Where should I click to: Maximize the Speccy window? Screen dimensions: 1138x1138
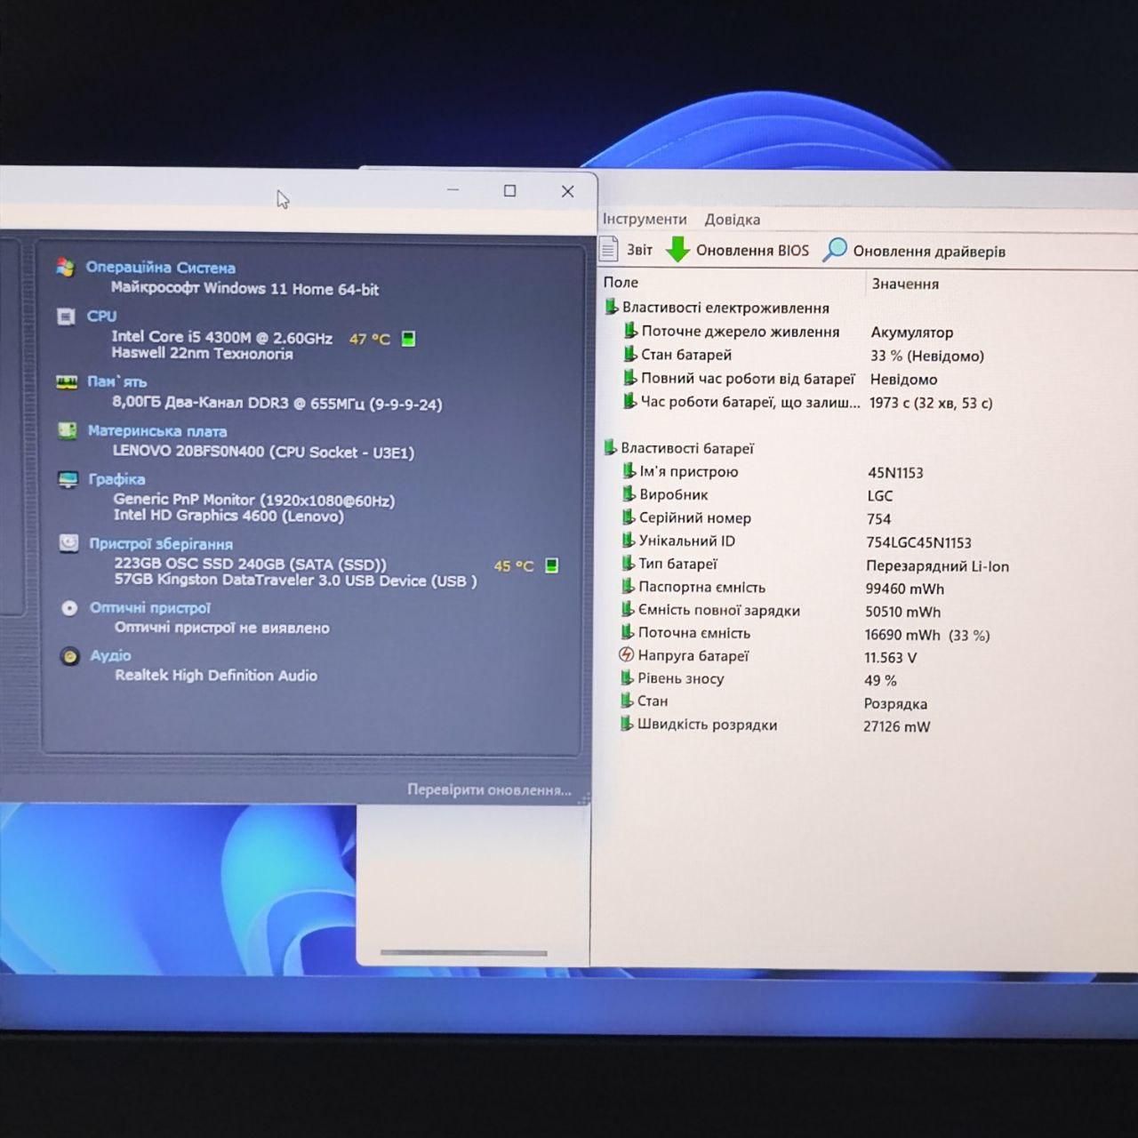tap(509, 190)
